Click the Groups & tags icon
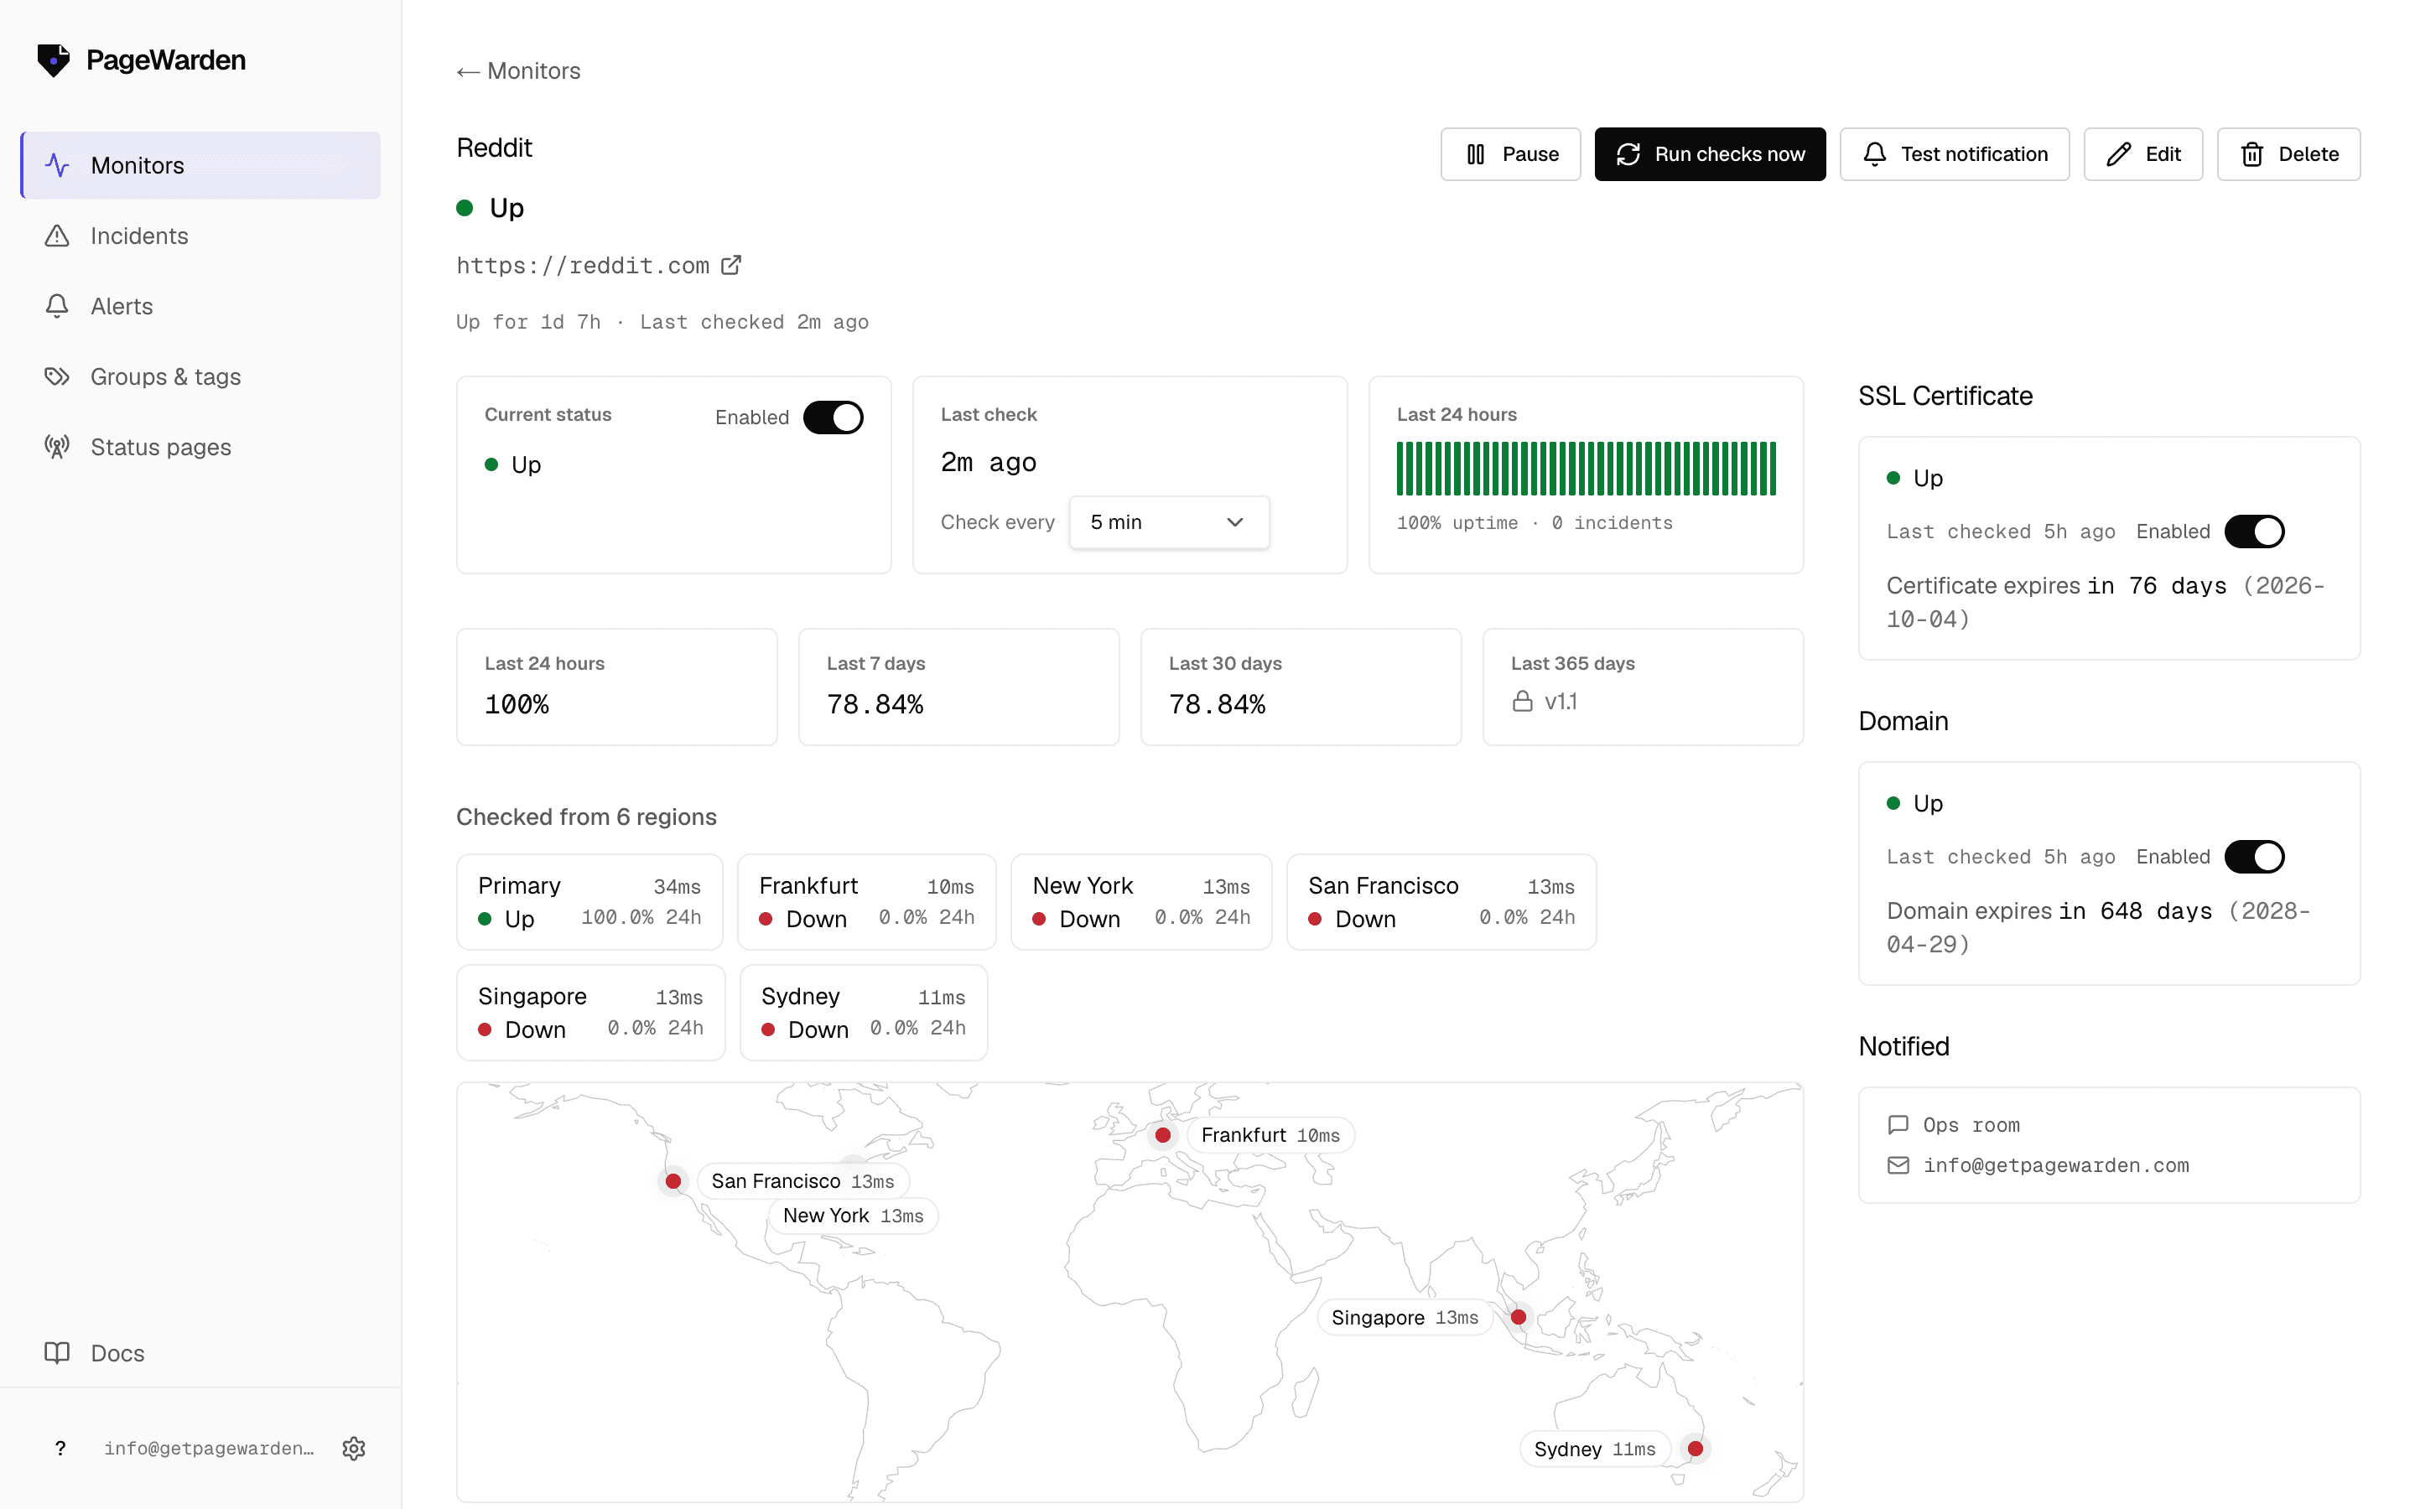 coord(57,376)
